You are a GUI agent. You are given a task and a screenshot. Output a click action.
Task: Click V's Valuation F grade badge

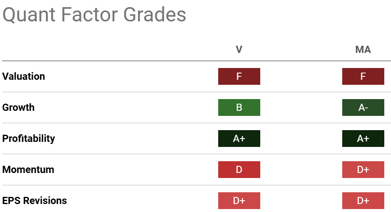pyautogui.click(x=239, y=76)
